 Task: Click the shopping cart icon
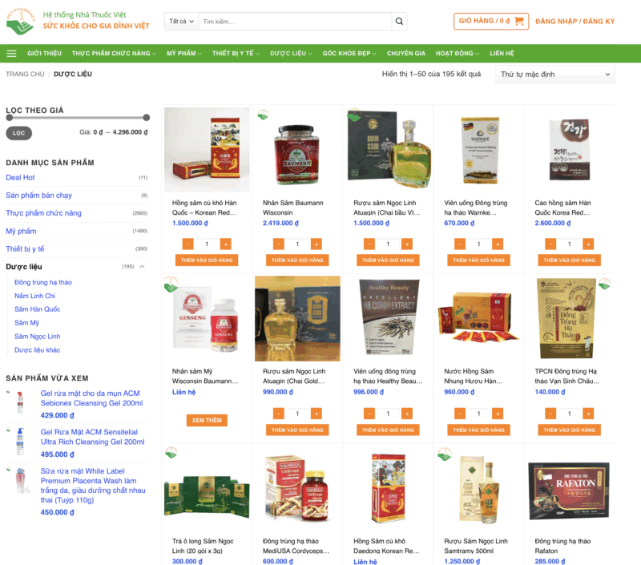coord(519,21)
